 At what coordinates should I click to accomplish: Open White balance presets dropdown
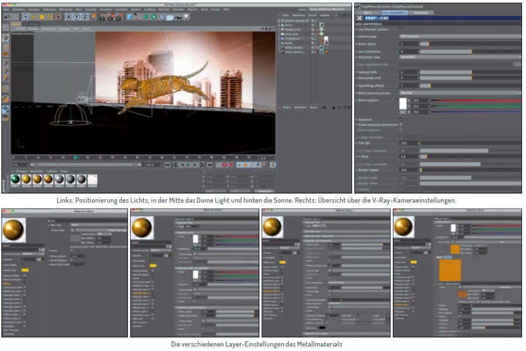(459, 93)
